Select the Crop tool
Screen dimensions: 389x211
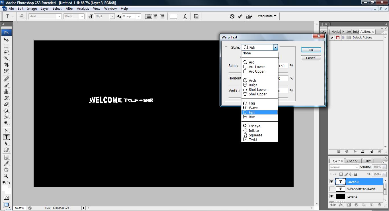(x=6, y=65)
